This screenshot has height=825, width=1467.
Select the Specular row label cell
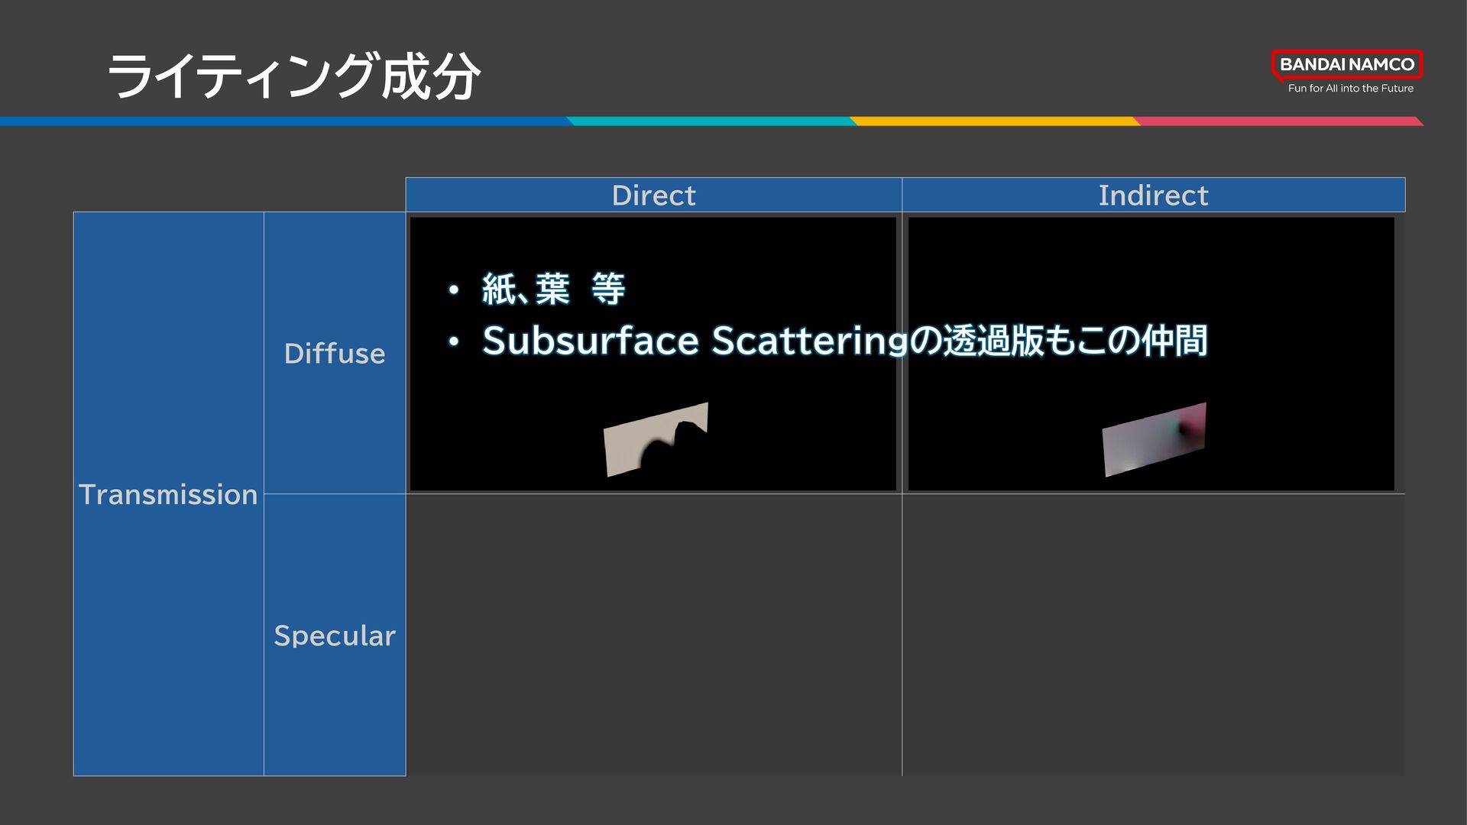(335, 635)
